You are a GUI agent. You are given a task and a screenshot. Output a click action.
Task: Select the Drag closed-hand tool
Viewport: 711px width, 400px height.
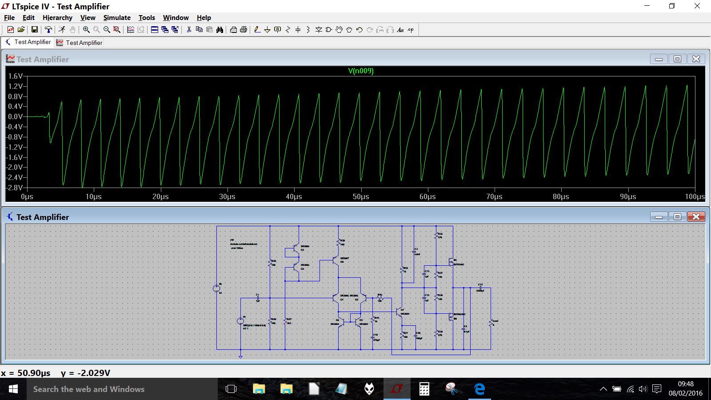point(349,30)
